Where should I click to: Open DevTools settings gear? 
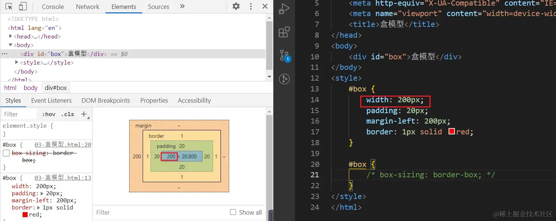click(236, 6)
